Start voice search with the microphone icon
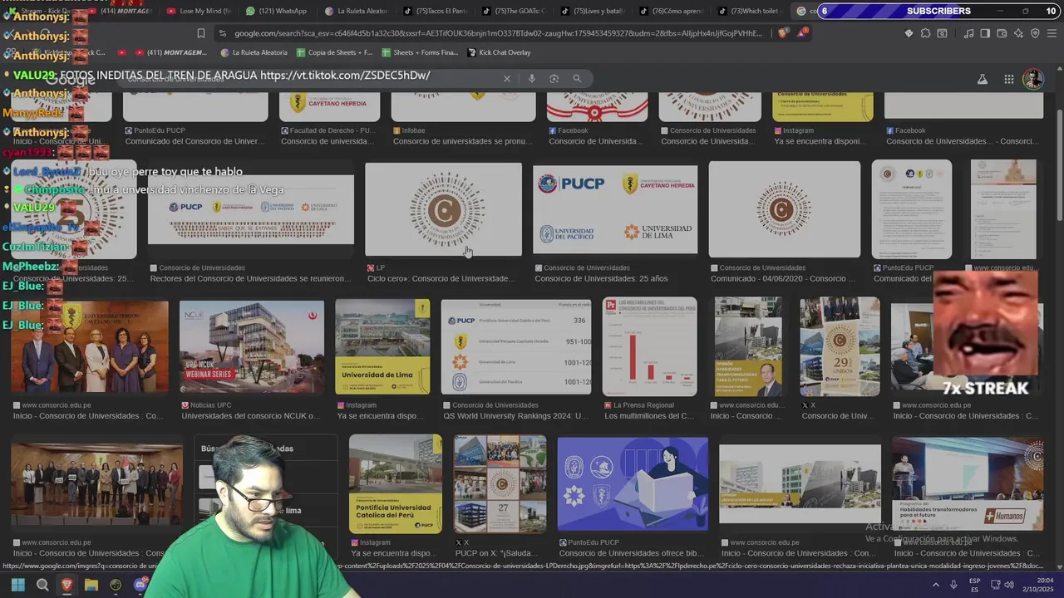 click(532, 79)
